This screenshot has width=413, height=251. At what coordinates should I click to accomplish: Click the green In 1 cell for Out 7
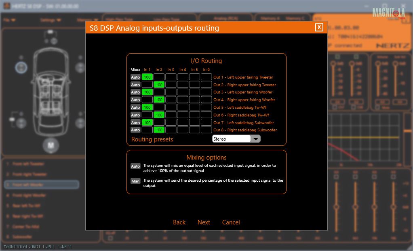click(147, 122)
